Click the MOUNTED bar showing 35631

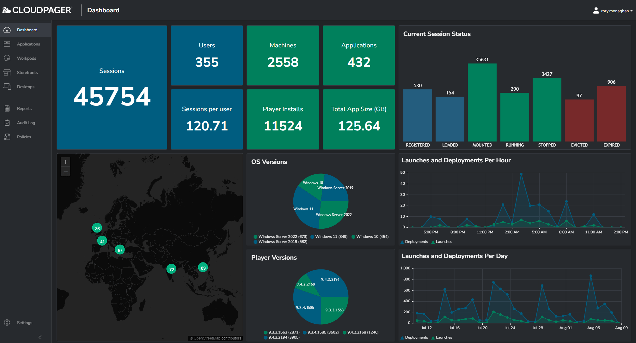click(482, 102)
